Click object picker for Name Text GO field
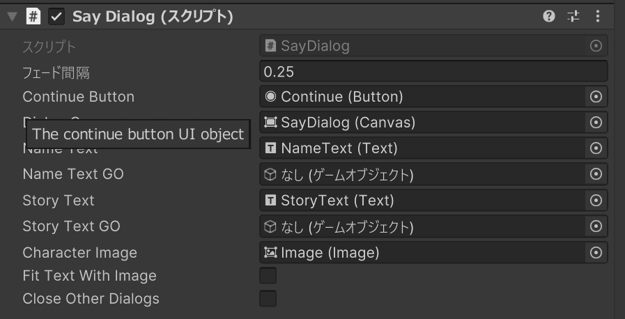The width and height of the screenshot is (625, 319). click(x=596, y=175)
